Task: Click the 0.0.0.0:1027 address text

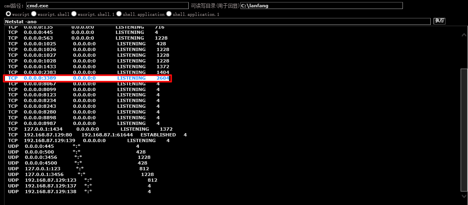Action: point(40,55)
